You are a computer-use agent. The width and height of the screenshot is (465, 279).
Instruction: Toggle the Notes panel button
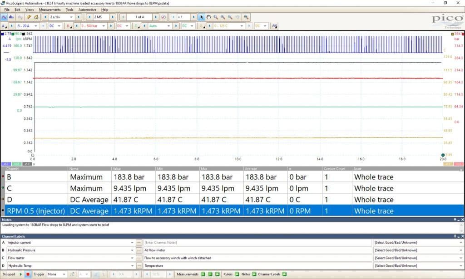(254, 274)
